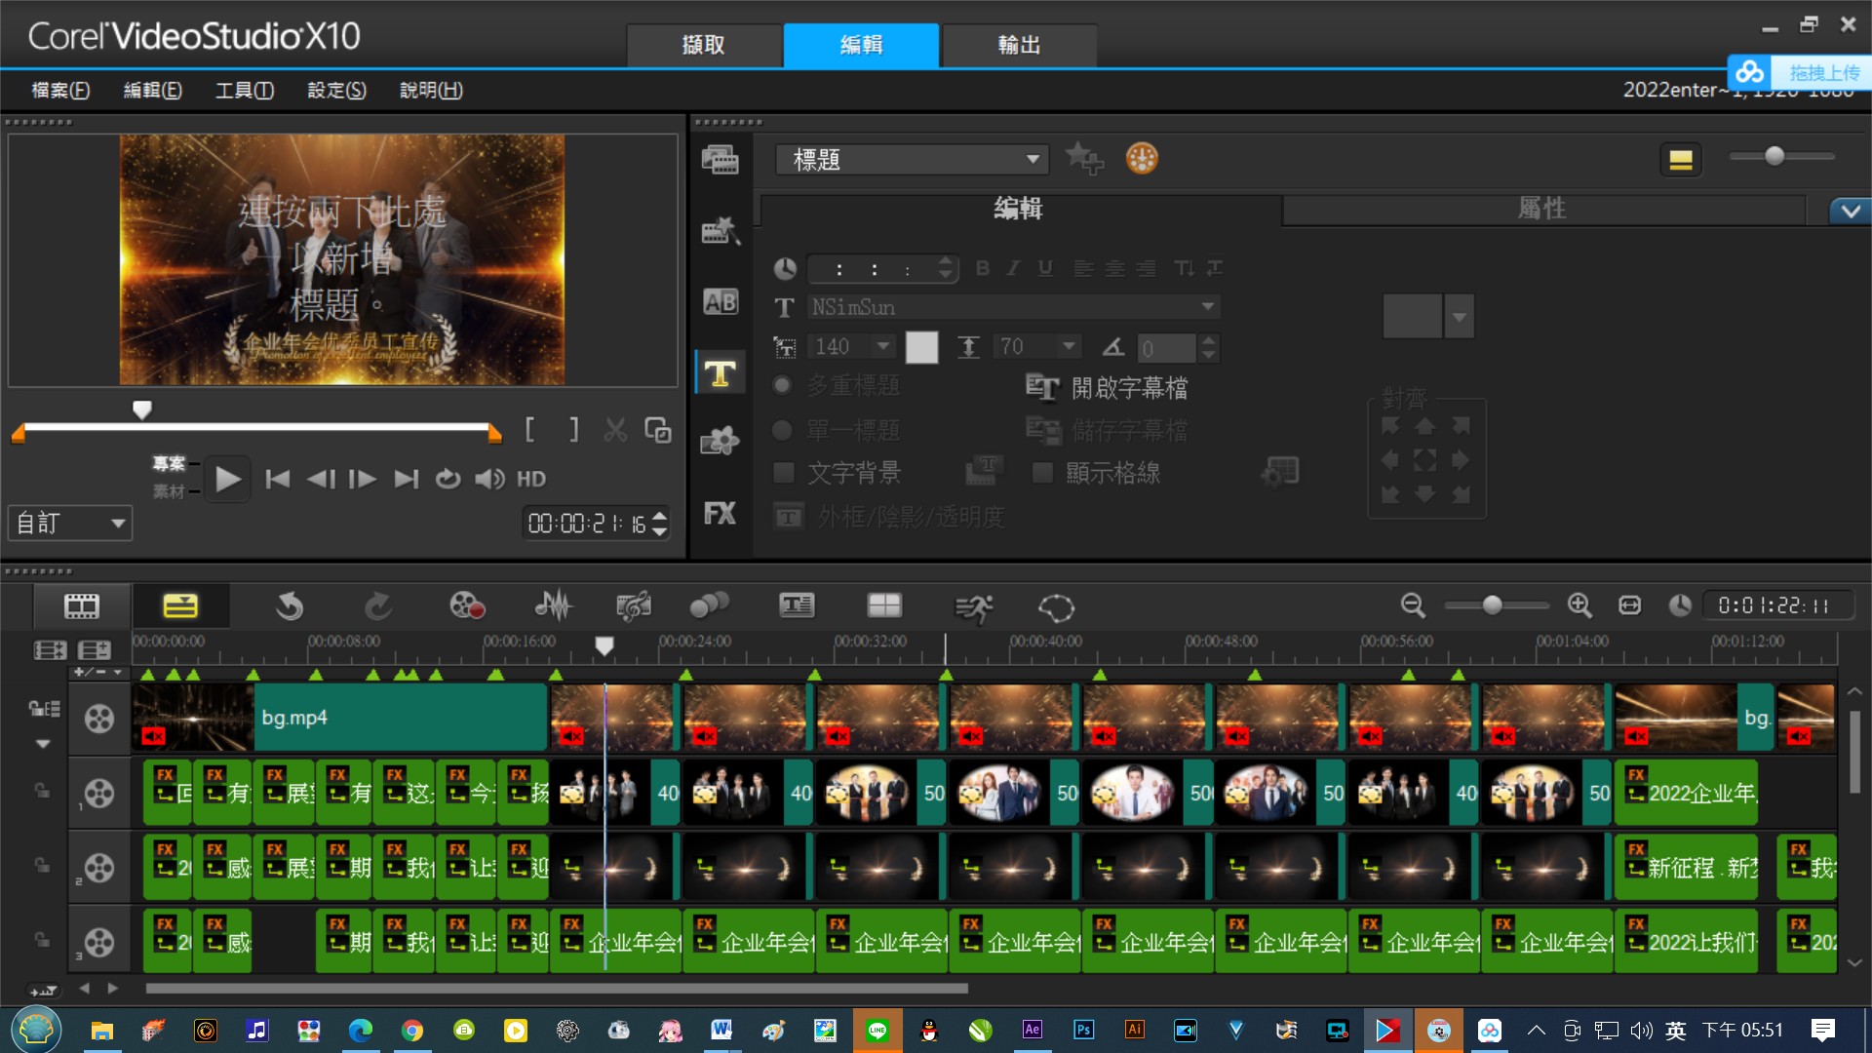This screenshot has width=1872, height=1053.
Task: Click the text color swatch
Action: (921, 347)
